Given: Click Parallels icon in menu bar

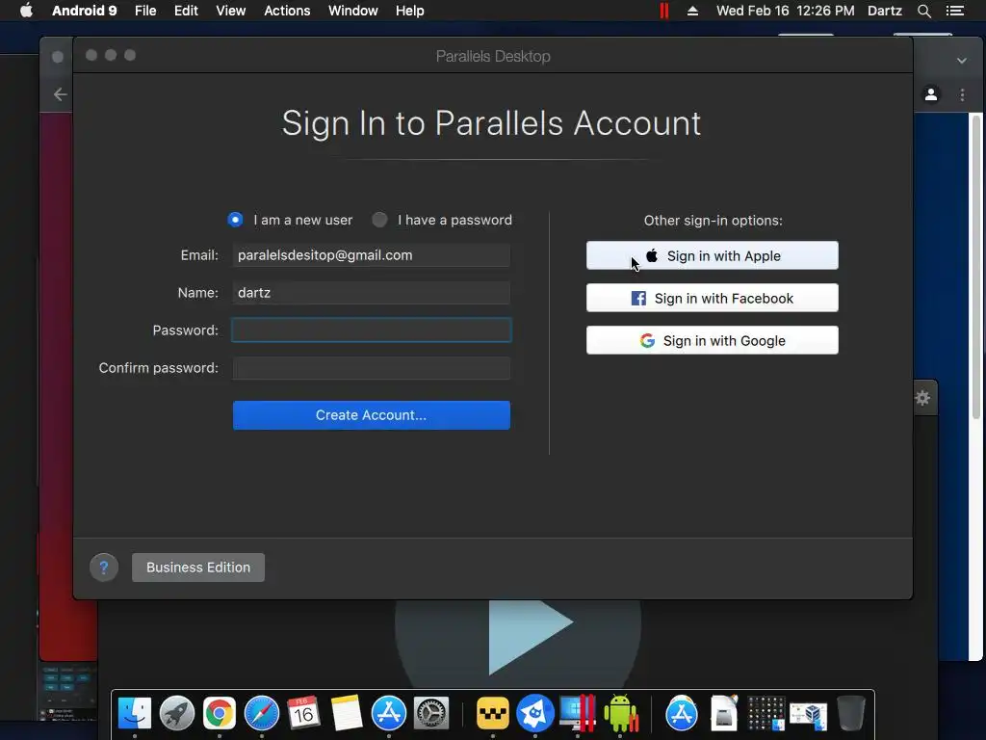Looking at the screenshot, I should pos(664,11).
